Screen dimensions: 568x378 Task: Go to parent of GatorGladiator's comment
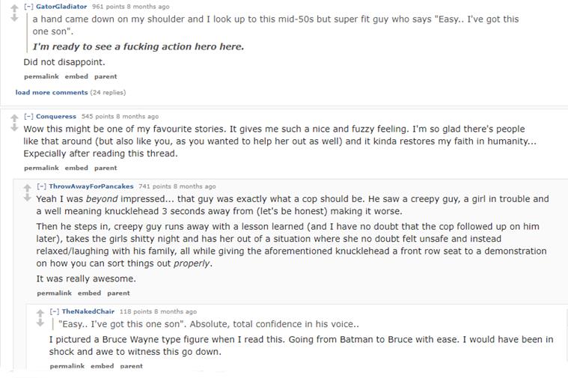tap(106, 77)
